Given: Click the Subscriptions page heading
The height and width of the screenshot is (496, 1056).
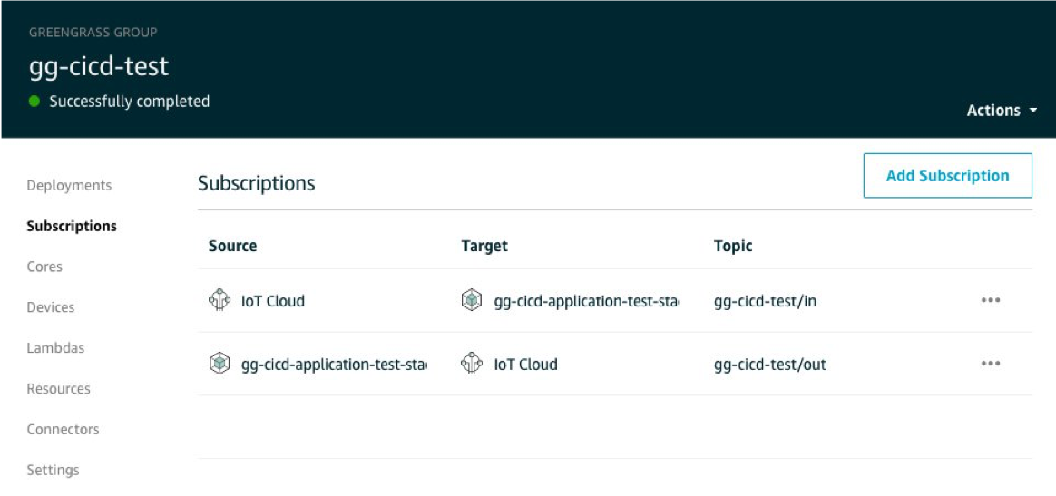Looking at the screenshot, I should (x=257, y=183).
